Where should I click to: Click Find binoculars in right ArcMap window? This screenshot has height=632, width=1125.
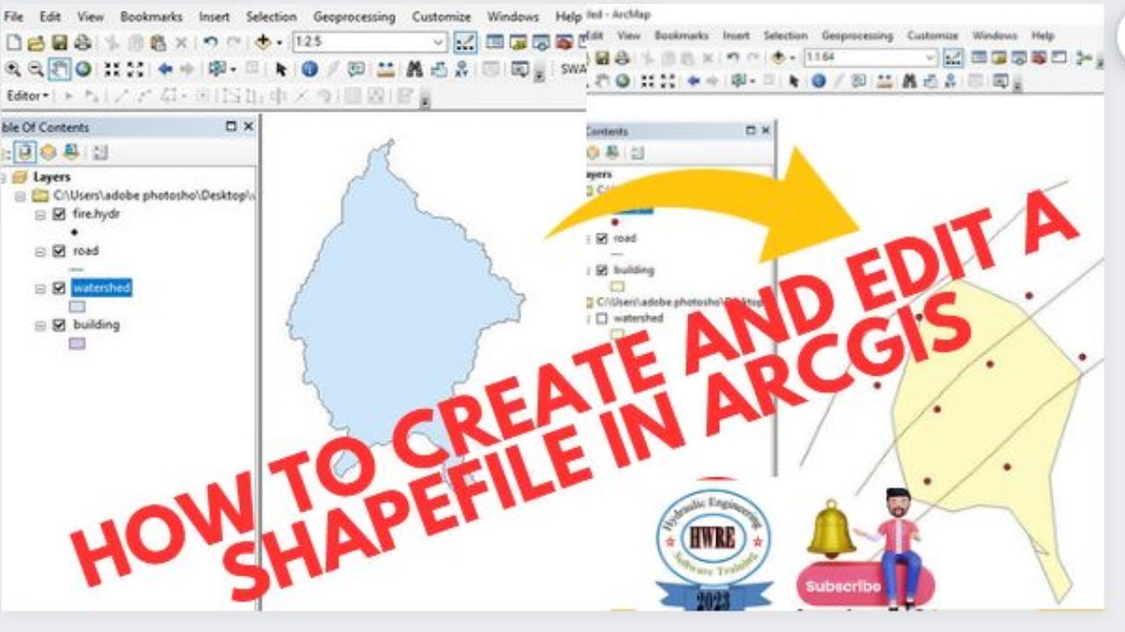click(910, 81)
